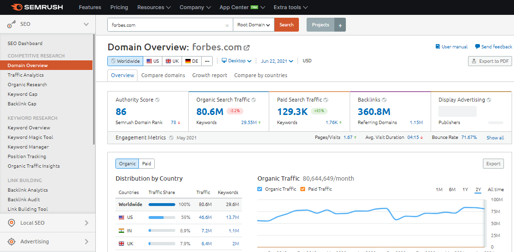
Task: Expand the Local SEO section
Action: [87, 223]
